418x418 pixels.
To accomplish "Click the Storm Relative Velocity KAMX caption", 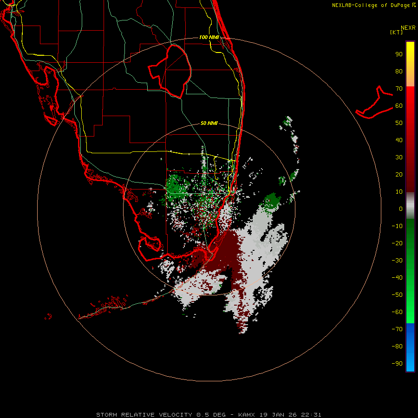I will 209,415.
